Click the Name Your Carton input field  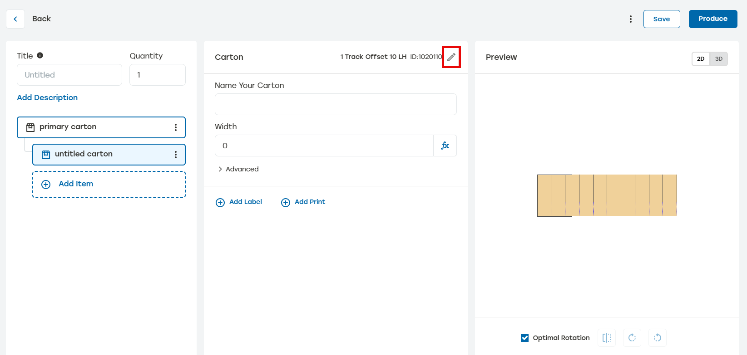[x=335, y=104]
